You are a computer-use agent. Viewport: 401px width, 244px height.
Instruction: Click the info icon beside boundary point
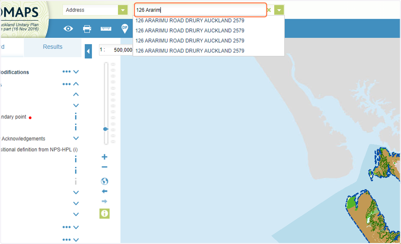pos(76,116)
